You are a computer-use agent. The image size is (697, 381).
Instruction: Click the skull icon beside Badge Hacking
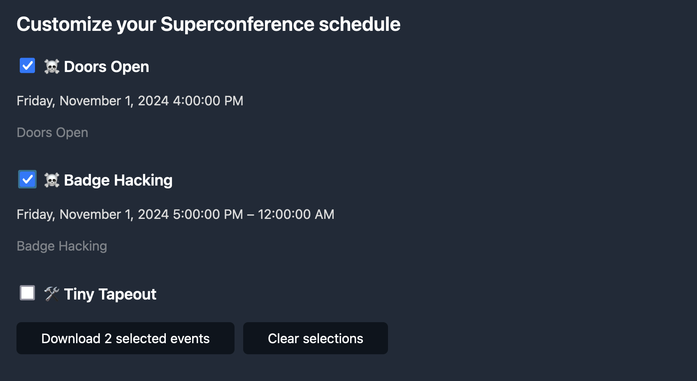52,180
